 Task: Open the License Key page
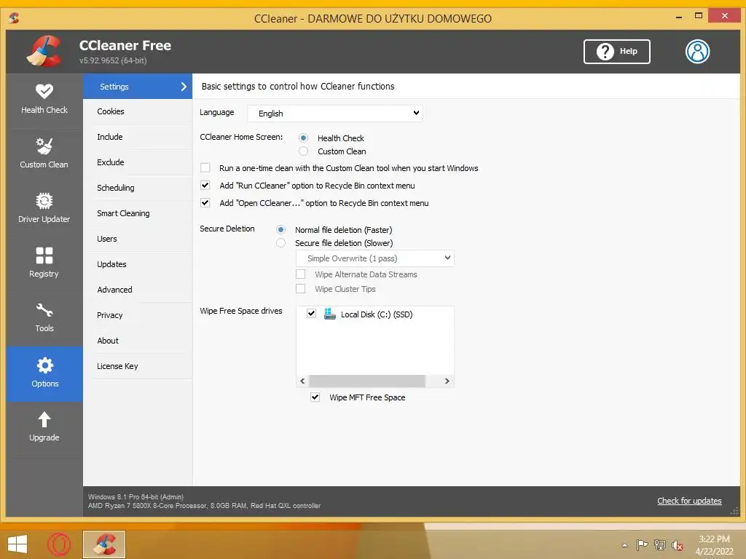[138, 366]
